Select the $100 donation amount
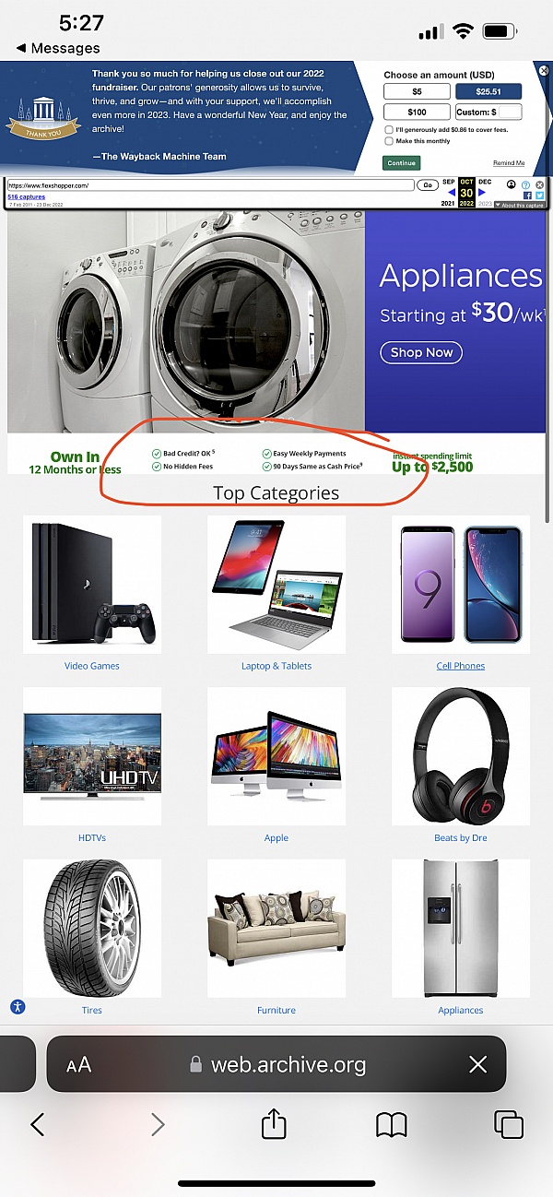The width and height of the screenshot is (553, 1197). pos(417,112)
